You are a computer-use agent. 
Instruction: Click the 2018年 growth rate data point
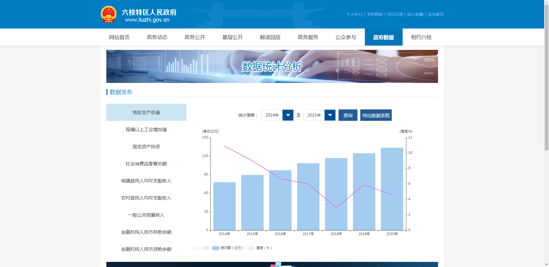click(336, 208)
